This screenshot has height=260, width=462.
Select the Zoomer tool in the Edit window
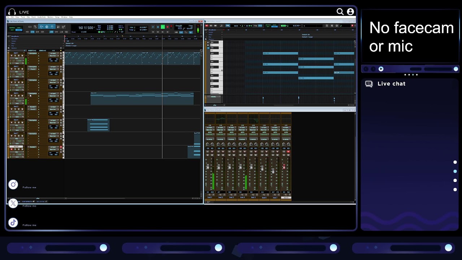[35, 27]
